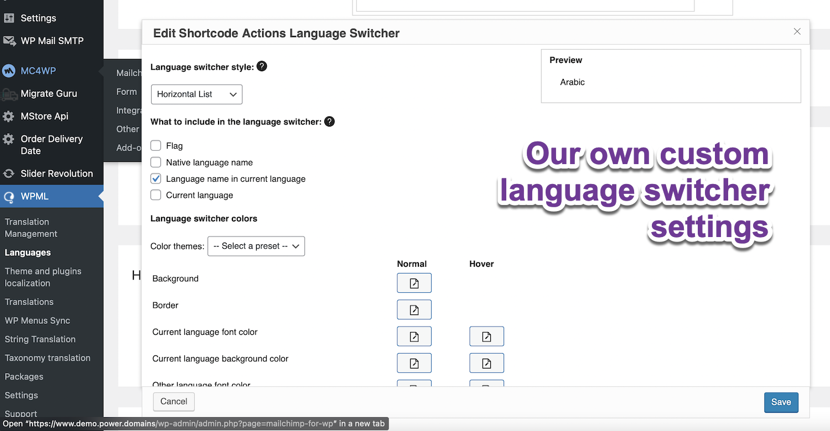Tick the Current language checkbox
Viewport: 830px width, 431px height.
pos(156,195)
